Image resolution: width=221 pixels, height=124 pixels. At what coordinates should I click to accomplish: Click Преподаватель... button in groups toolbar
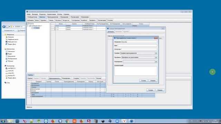pyautogui.click(x=55, y=78)
